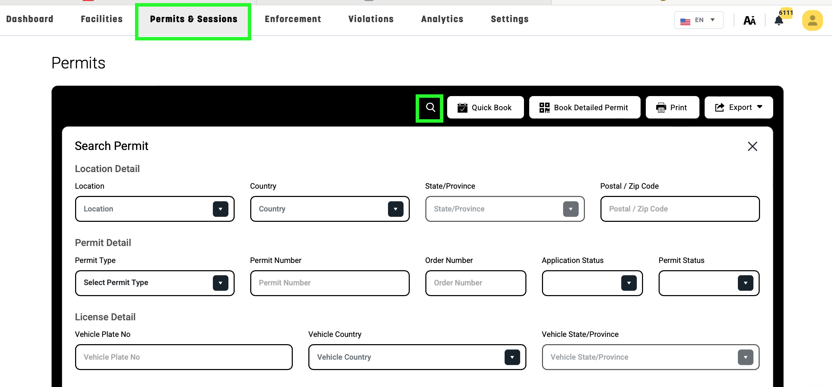Click the magnifier search icon
Image resolution: width=832 pixels, height=387 pixels.
(x=430, y=107)
